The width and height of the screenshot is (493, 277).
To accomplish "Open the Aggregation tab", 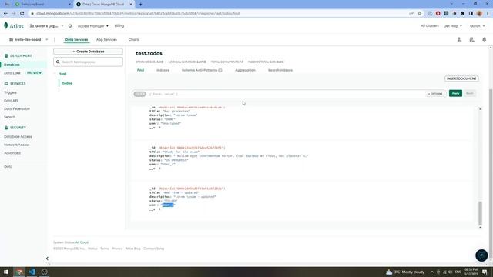I will 245,70.
